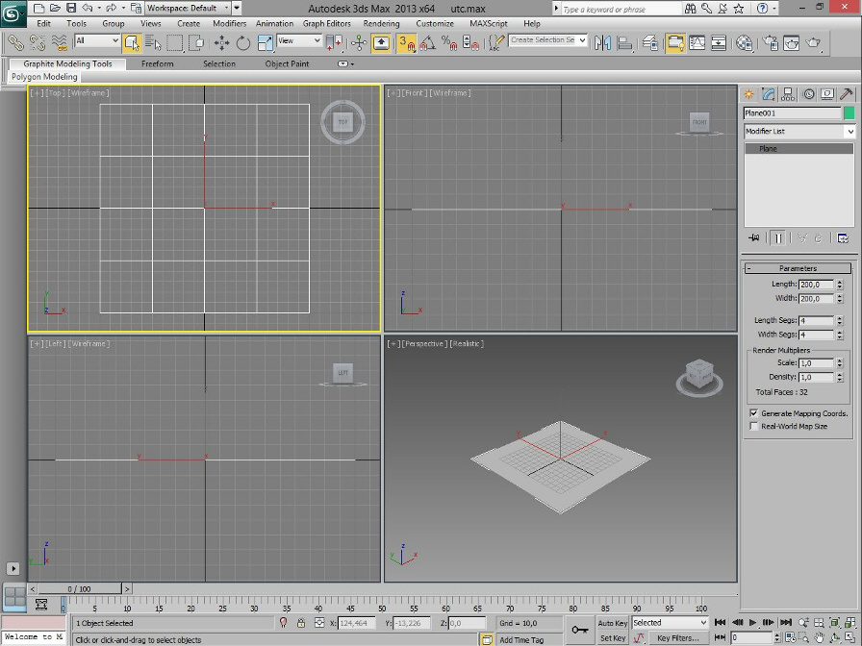Viewport: 862px width, 646px height.
Task: Click the Select and Link tool
Action: pyautogui.click(x=15, y=43)
